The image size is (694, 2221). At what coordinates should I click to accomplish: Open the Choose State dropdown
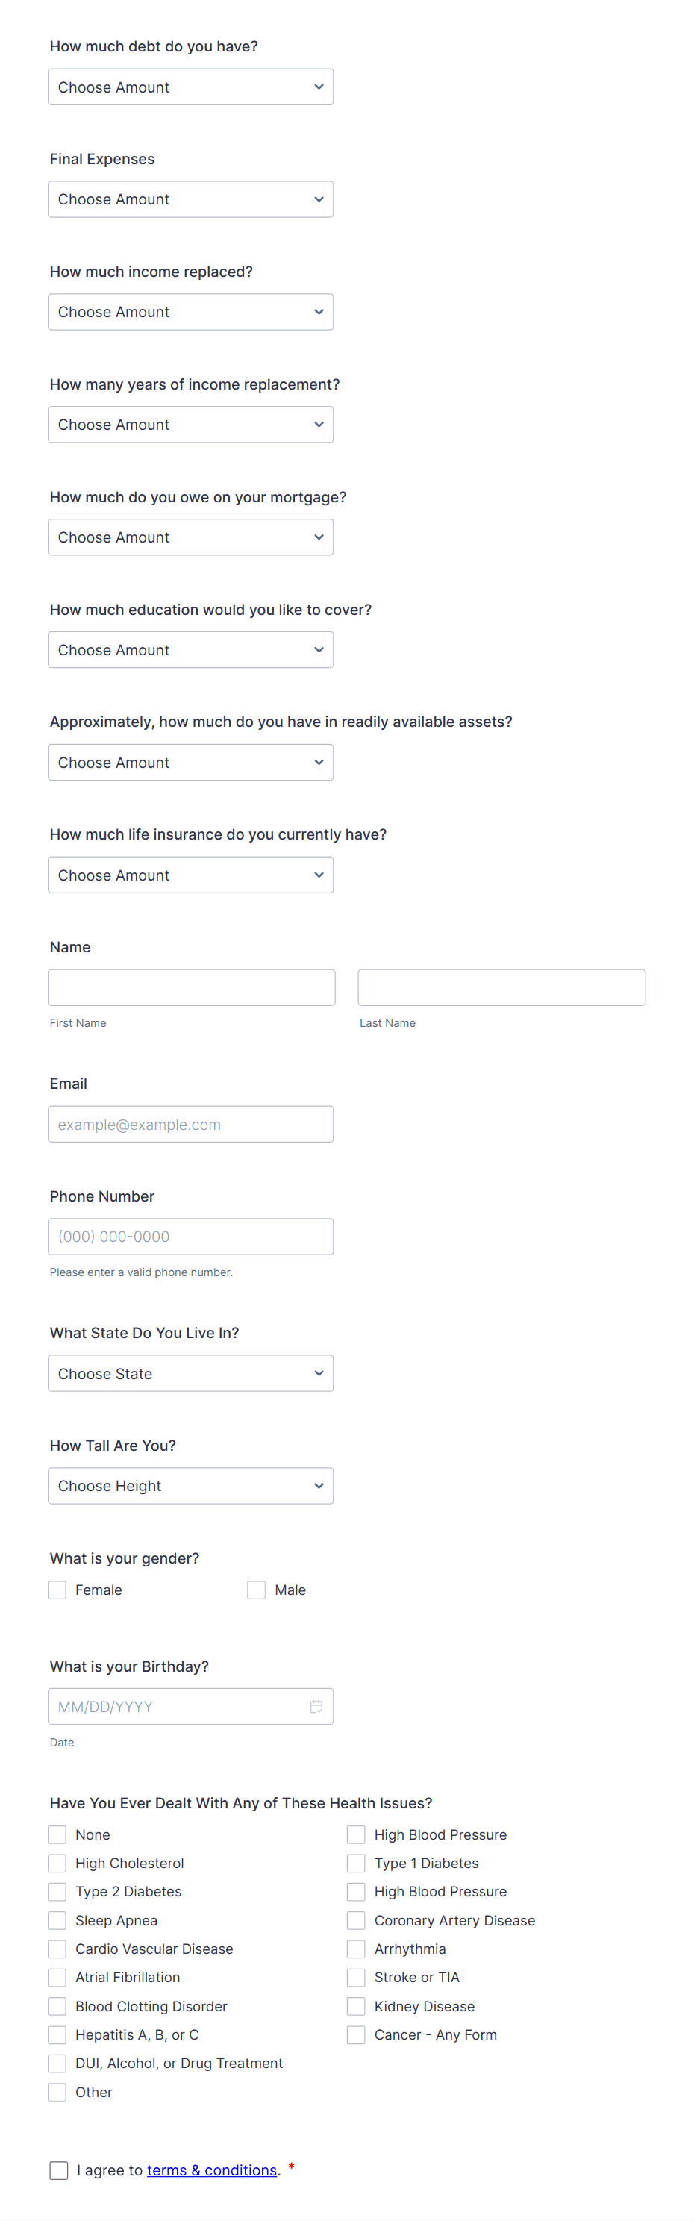[190, 1372]
